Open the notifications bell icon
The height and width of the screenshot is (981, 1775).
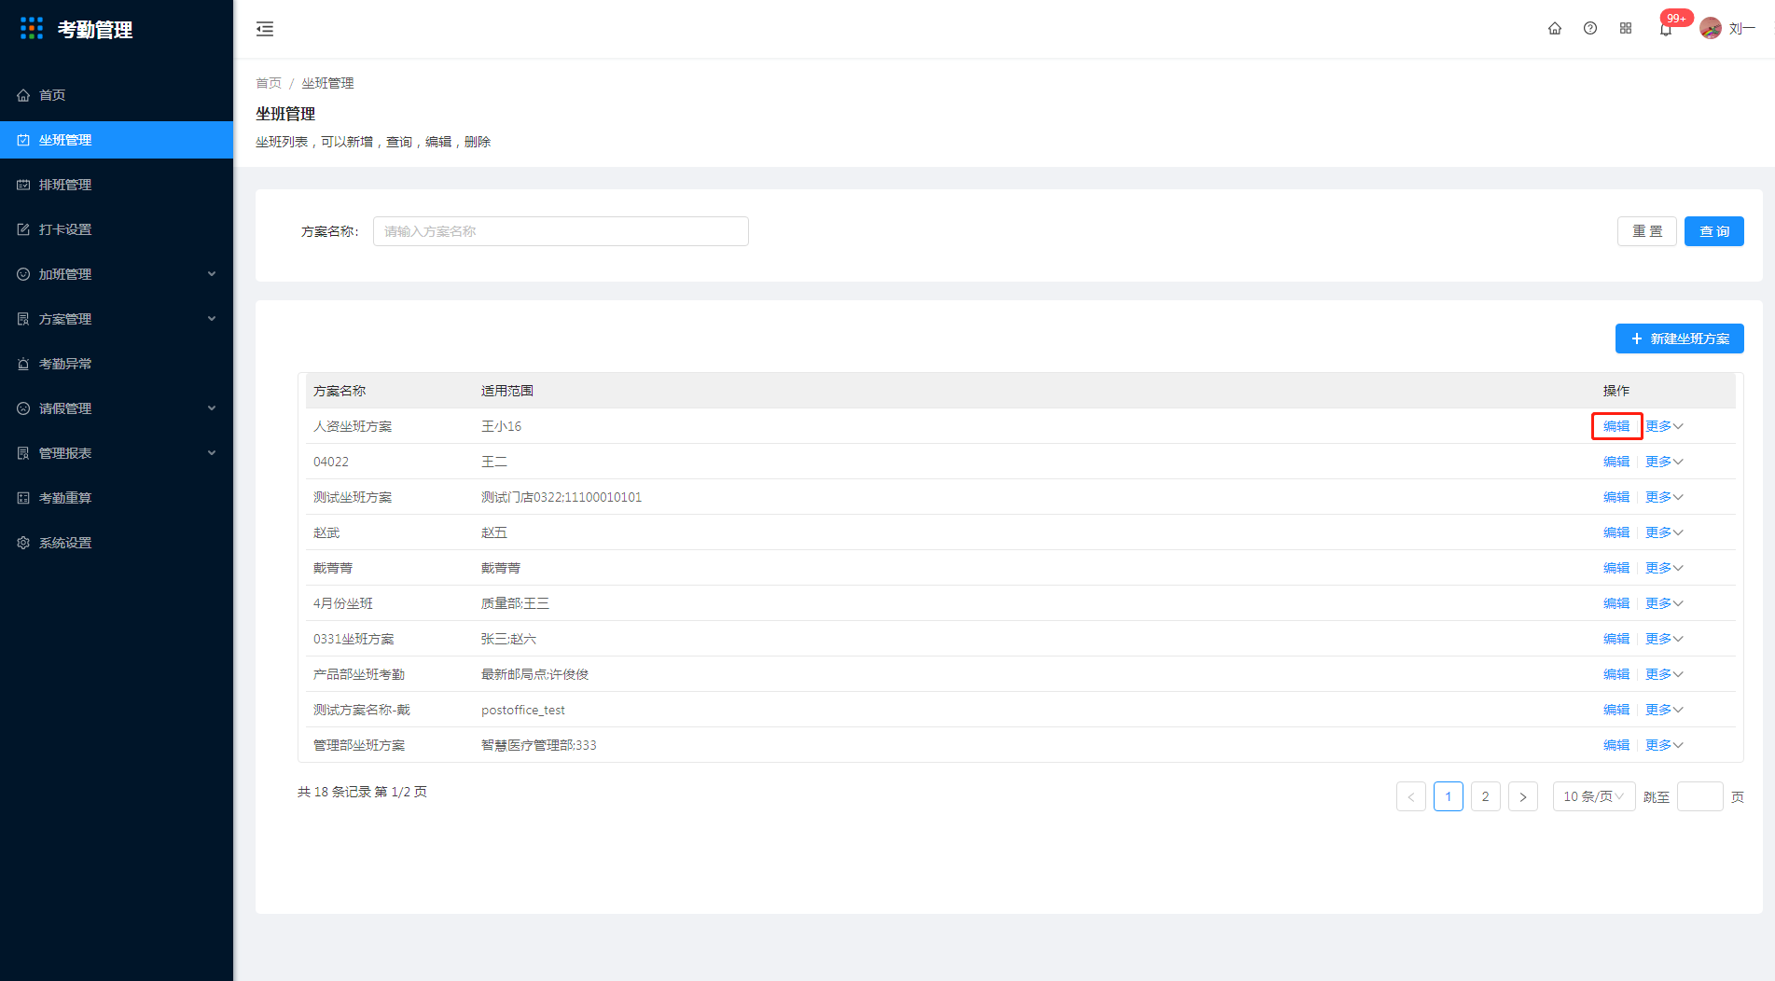[x=1666, y=29]
